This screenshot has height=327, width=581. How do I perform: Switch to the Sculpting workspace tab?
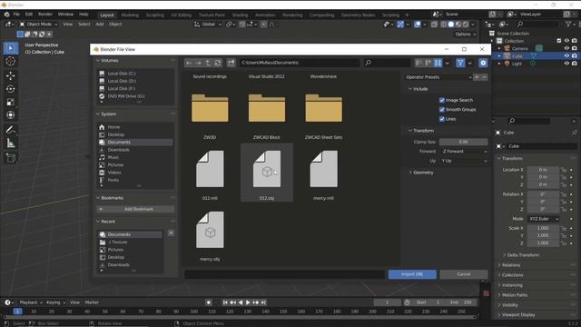click(x=155, y=15)
